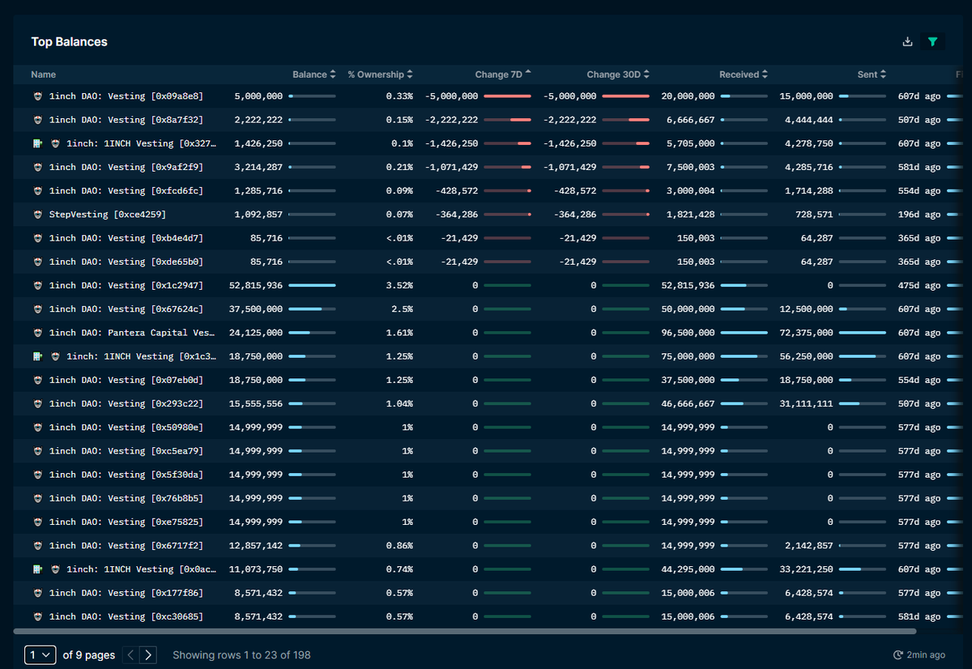972x669 pixels.
Task: Click contract icon beside 1INCH Vesting [0x327
Action: click(x=37, y=143)
